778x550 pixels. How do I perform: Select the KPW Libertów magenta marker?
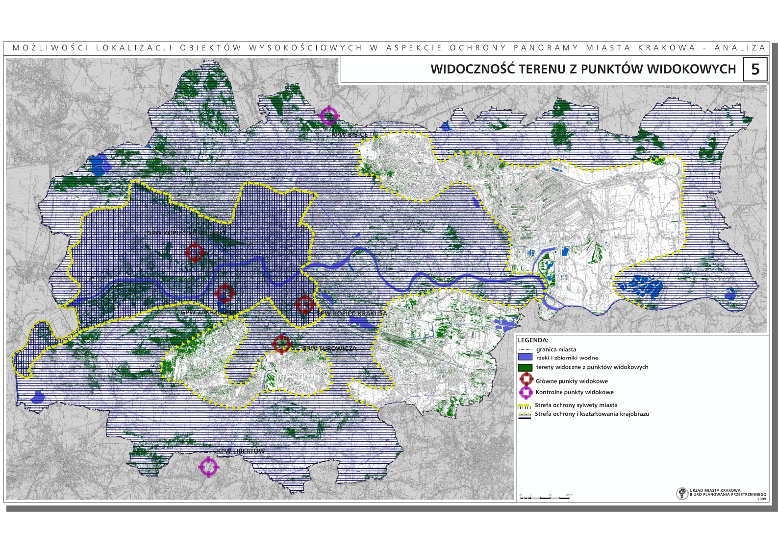208,467
